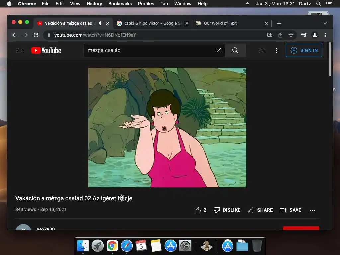Click the SIGN IN button

(304, 50)
